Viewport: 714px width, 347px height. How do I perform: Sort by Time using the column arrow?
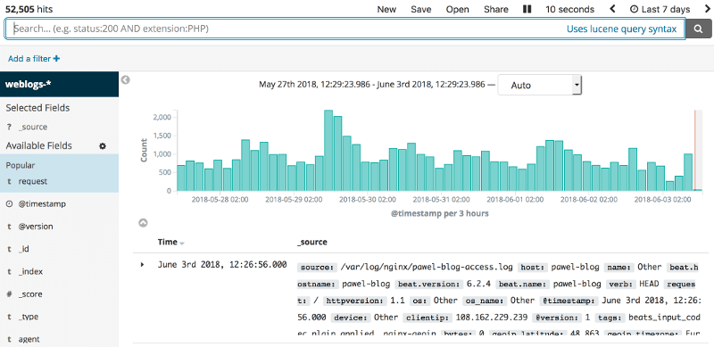pos(182,244)
